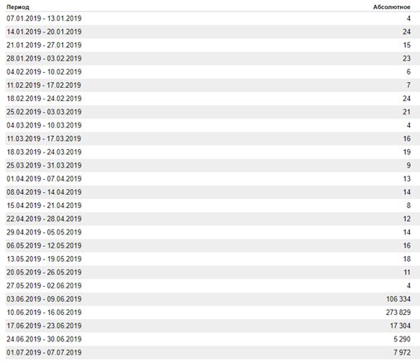
Task: Click the value 15 for 21.01.2019 week
Action: (407, 45)
